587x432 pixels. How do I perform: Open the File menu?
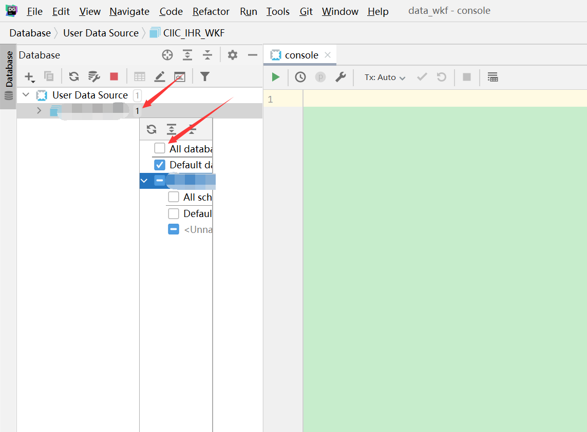[35, 12]
